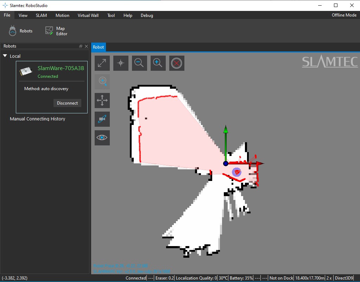Open the SLAM menu
The image size is (360, 282).
[x=41, y=15]
